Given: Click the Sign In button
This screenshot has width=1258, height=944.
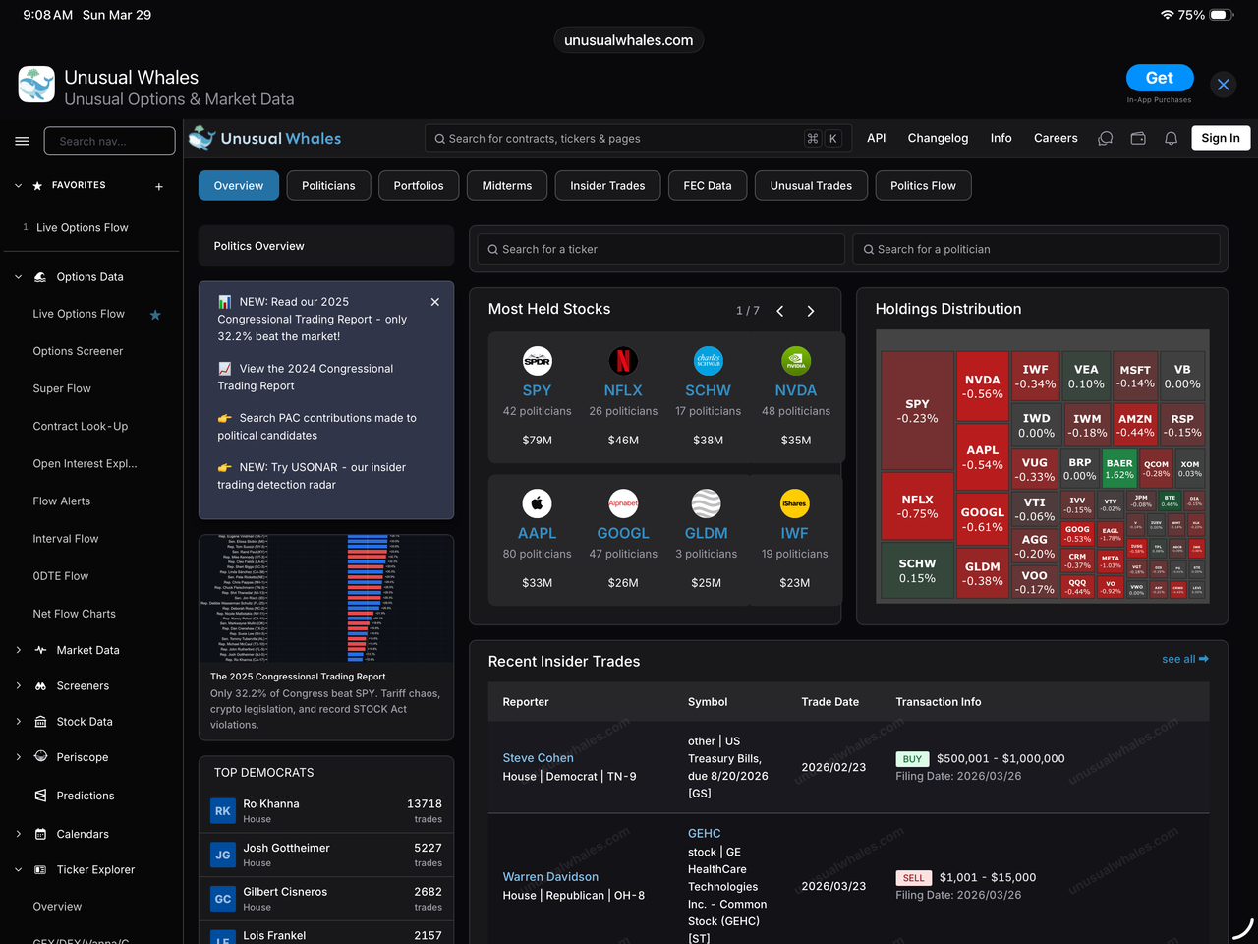Looking at the screenshot, I should tap(1221, 139).
